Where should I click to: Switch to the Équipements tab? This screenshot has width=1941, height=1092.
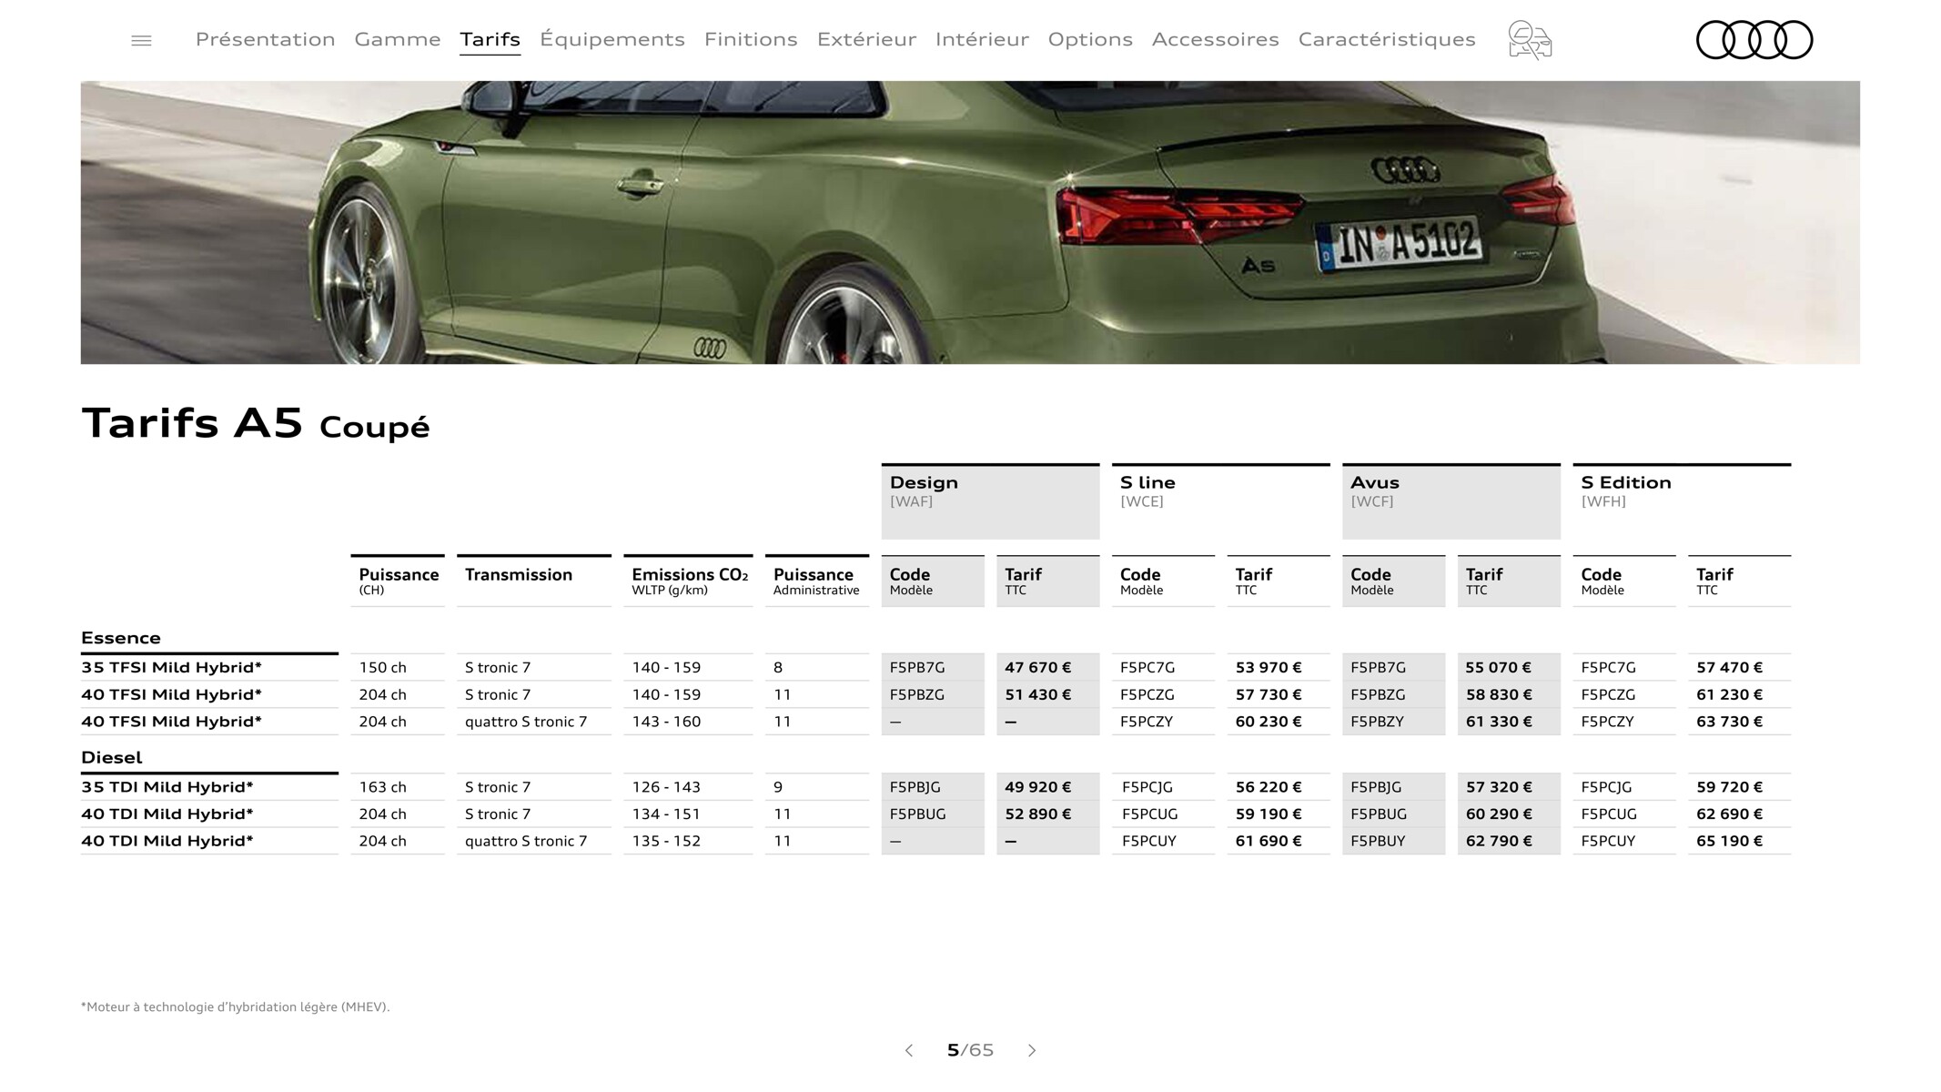pos(612,39)
